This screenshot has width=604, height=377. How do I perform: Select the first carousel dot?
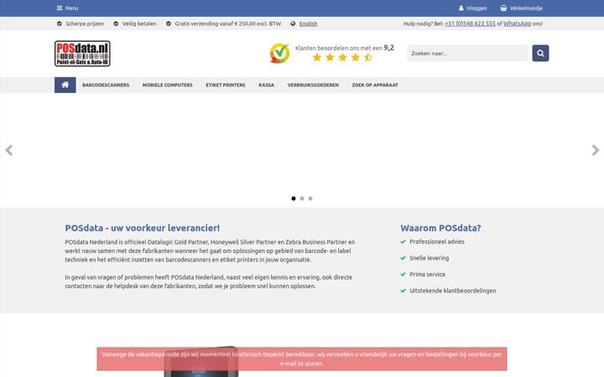[294, 199]
